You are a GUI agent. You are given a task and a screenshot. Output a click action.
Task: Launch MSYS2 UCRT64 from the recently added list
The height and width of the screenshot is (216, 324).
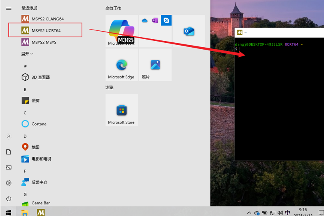point(46,30)
